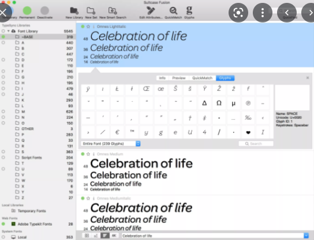Favorite Omnes Medium with the star

(x=88, y=154)
